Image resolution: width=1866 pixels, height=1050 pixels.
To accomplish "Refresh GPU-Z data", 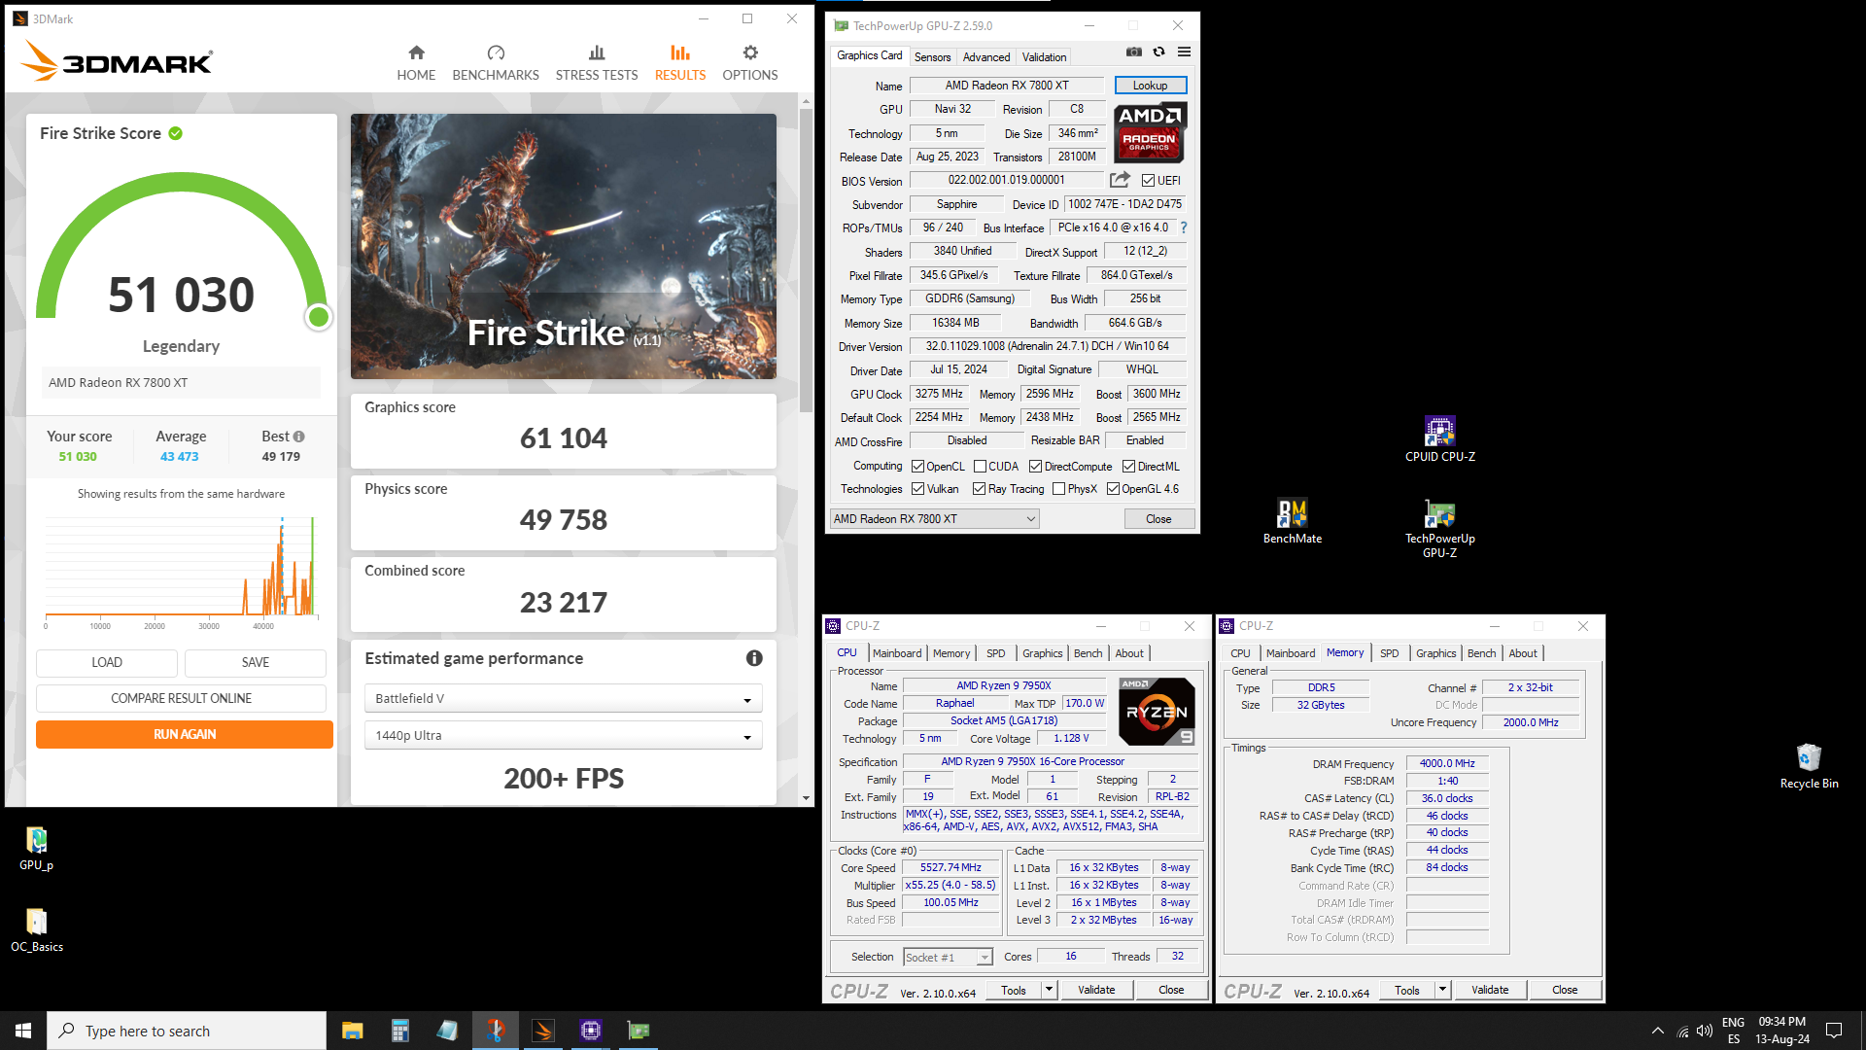I will click(1158, 52).
